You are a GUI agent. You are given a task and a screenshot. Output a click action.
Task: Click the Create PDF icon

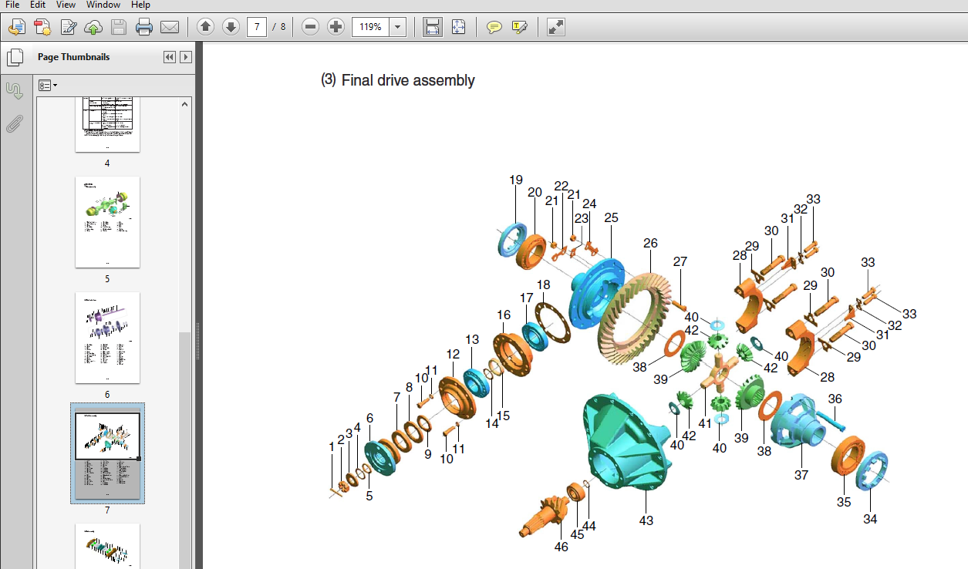click(42, 28)
